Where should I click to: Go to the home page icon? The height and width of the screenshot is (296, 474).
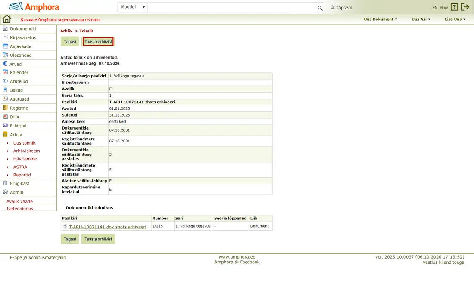[6, 19]
